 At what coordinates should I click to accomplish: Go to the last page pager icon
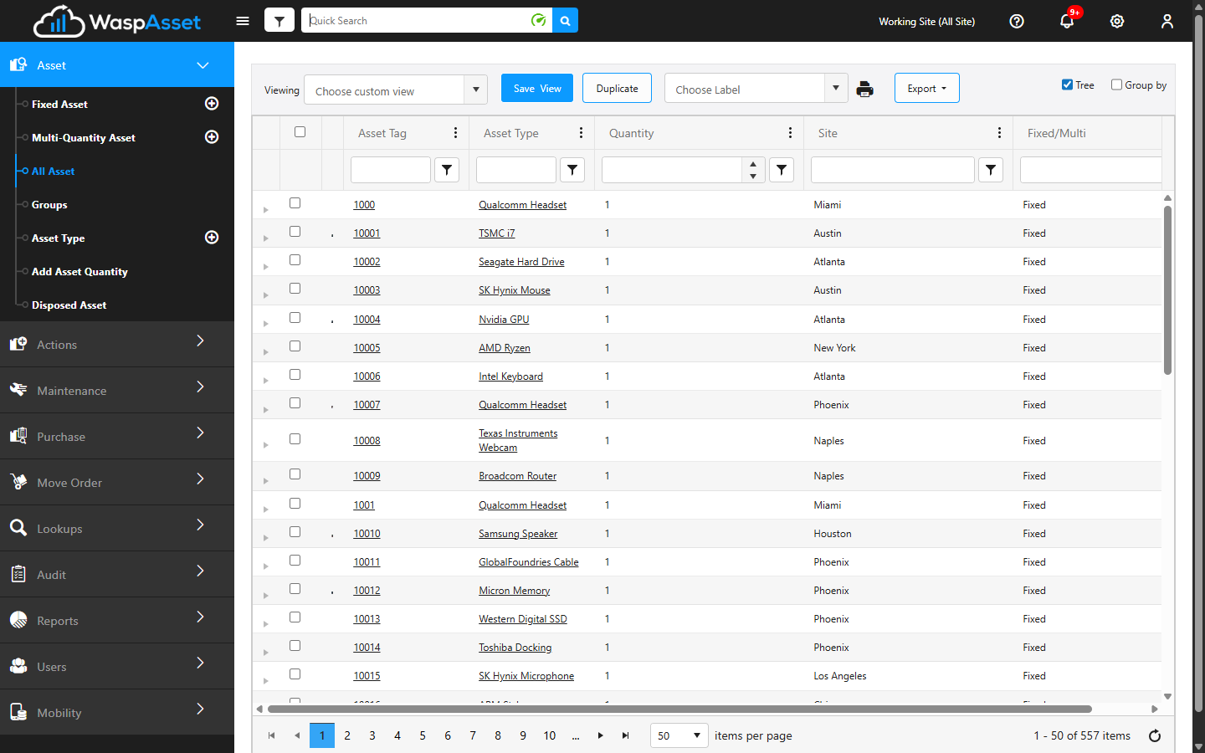coord(625,735)
